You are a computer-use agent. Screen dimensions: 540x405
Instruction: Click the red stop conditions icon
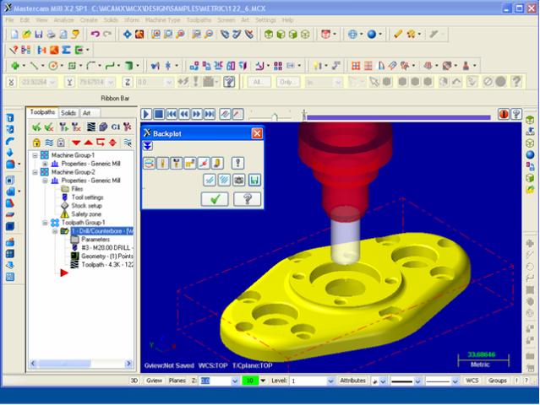[504, 114]
